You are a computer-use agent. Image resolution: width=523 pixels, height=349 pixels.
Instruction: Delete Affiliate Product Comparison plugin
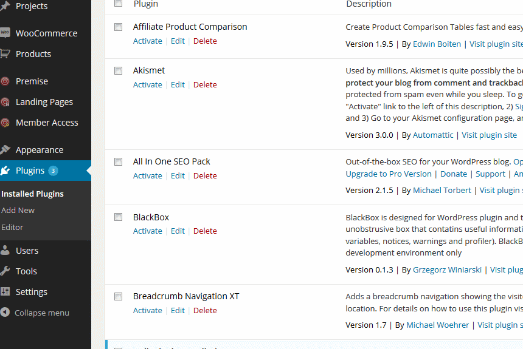(205, 41)
